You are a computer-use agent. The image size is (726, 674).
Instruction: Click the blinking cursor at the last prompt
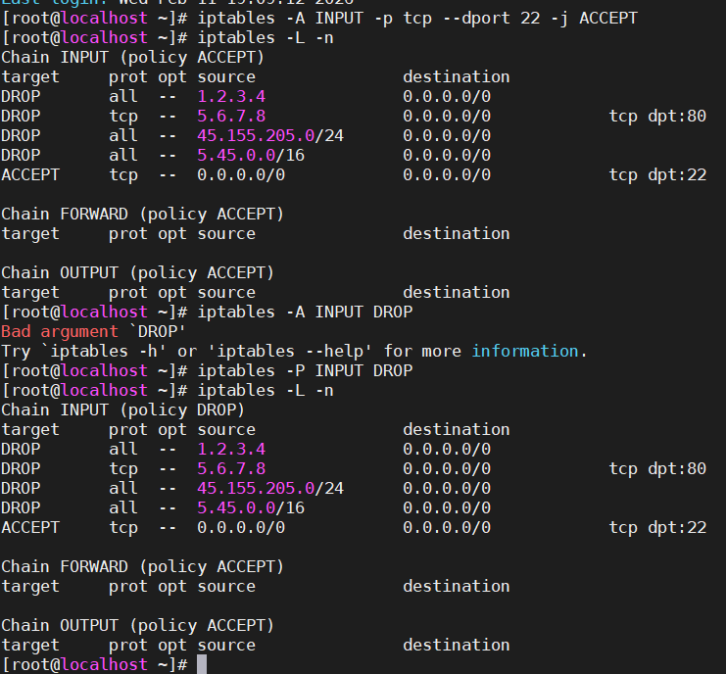tap(202, 664)
